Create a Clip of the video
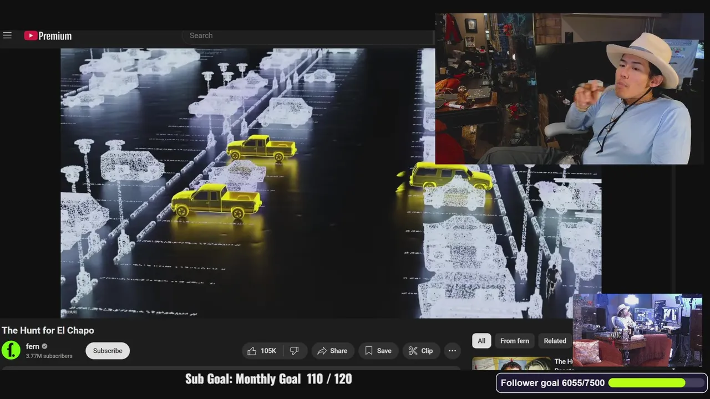710x399 pixels. [421, 351]
